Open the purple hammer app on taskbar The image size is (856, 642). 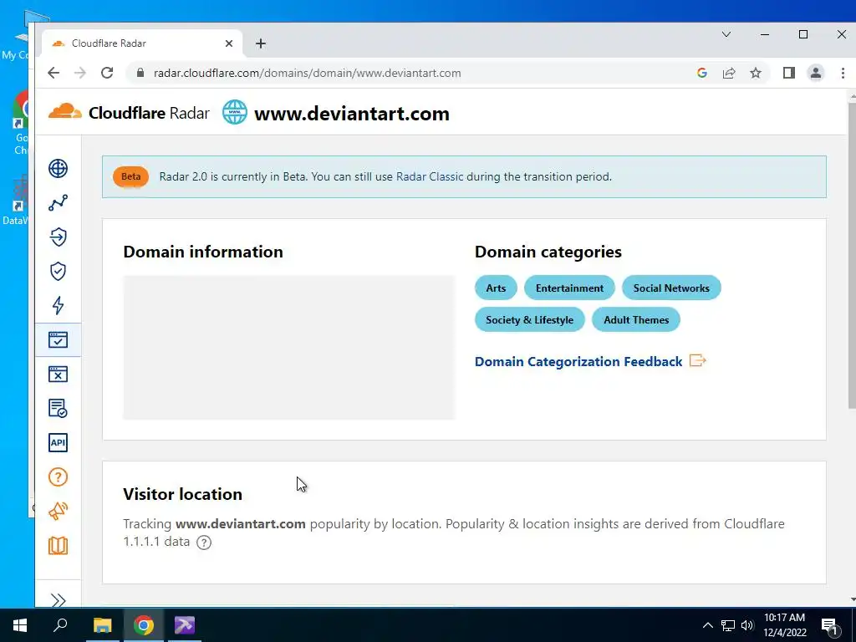coord(185,625)
